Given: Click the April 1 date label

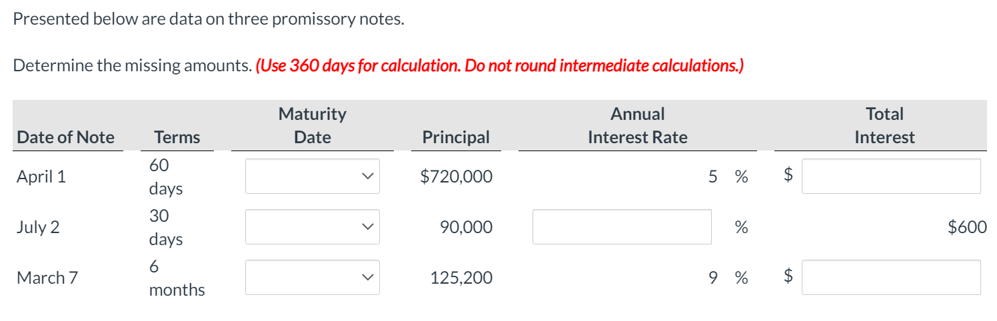Looking at the screenshot, I should 41,176.
